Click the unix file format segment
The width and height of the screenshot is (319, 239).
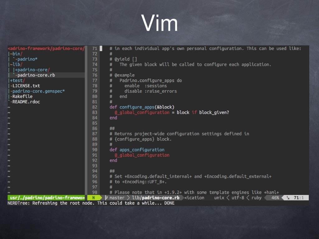(x=219, y=198)
